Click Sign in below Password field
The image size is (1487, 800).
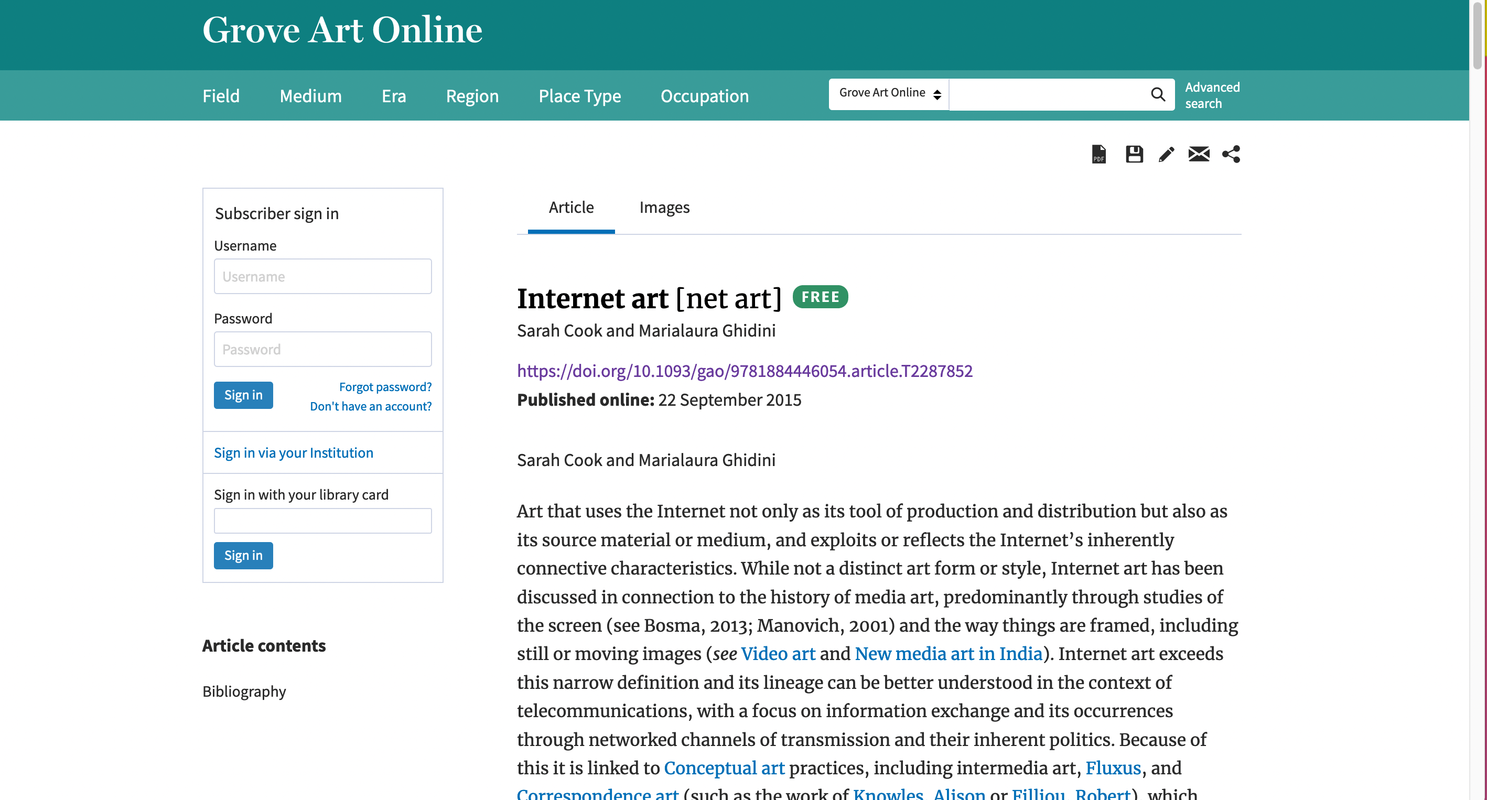tap(243, 395)
